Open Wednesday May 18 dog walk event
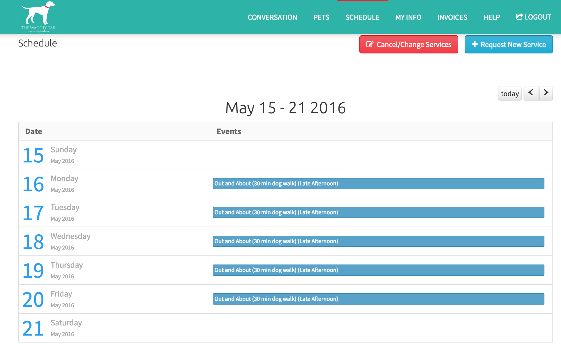 pos(378,241)
